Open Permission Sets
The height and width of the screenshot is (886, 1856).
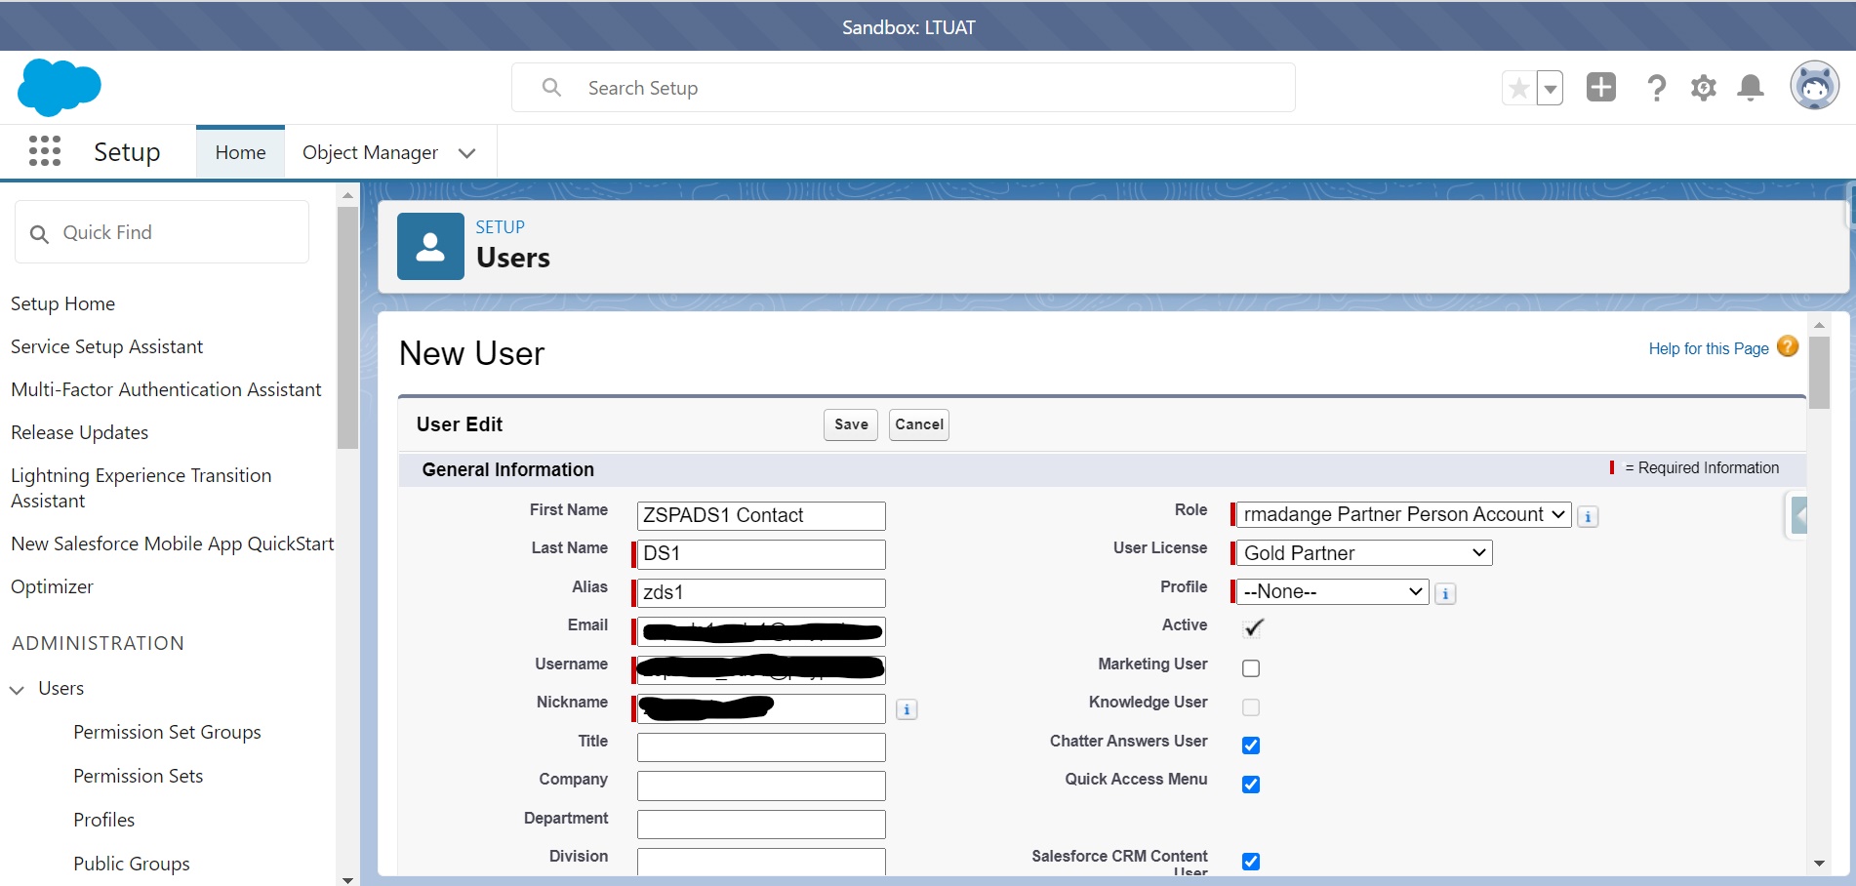(x=138, y=776)
